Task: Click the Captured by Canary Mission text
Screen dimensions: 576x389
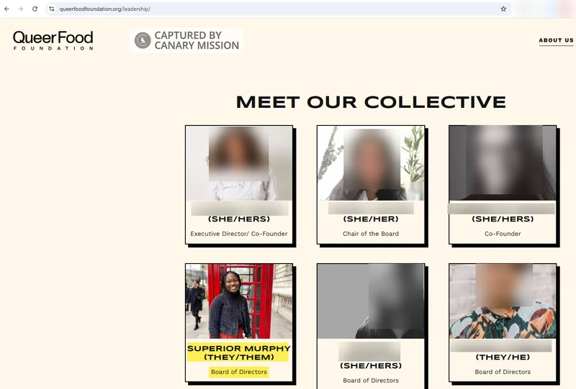Action: (197, 40)
